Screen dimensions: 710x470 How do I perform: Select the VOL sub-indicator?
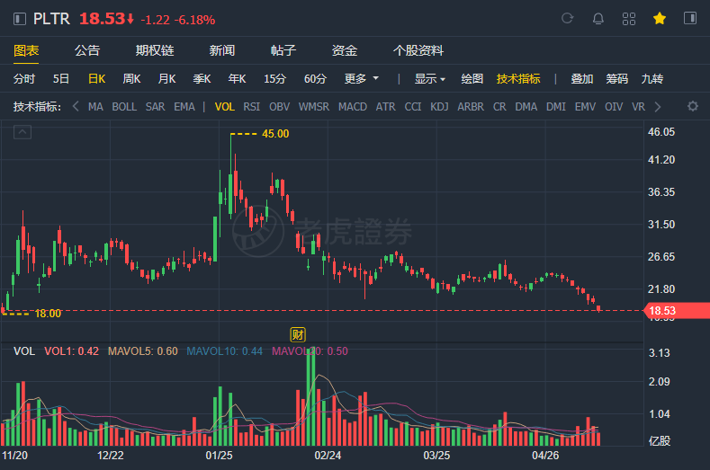tap(225, 107)
